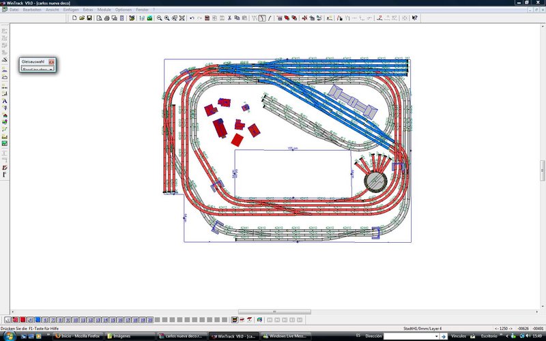Image resolution: width=546 pixels, height=341 pixels.
Task: Switch to Windows Live Messenger taskbar button
Action: pyautogui.click(x=285, y=336)
